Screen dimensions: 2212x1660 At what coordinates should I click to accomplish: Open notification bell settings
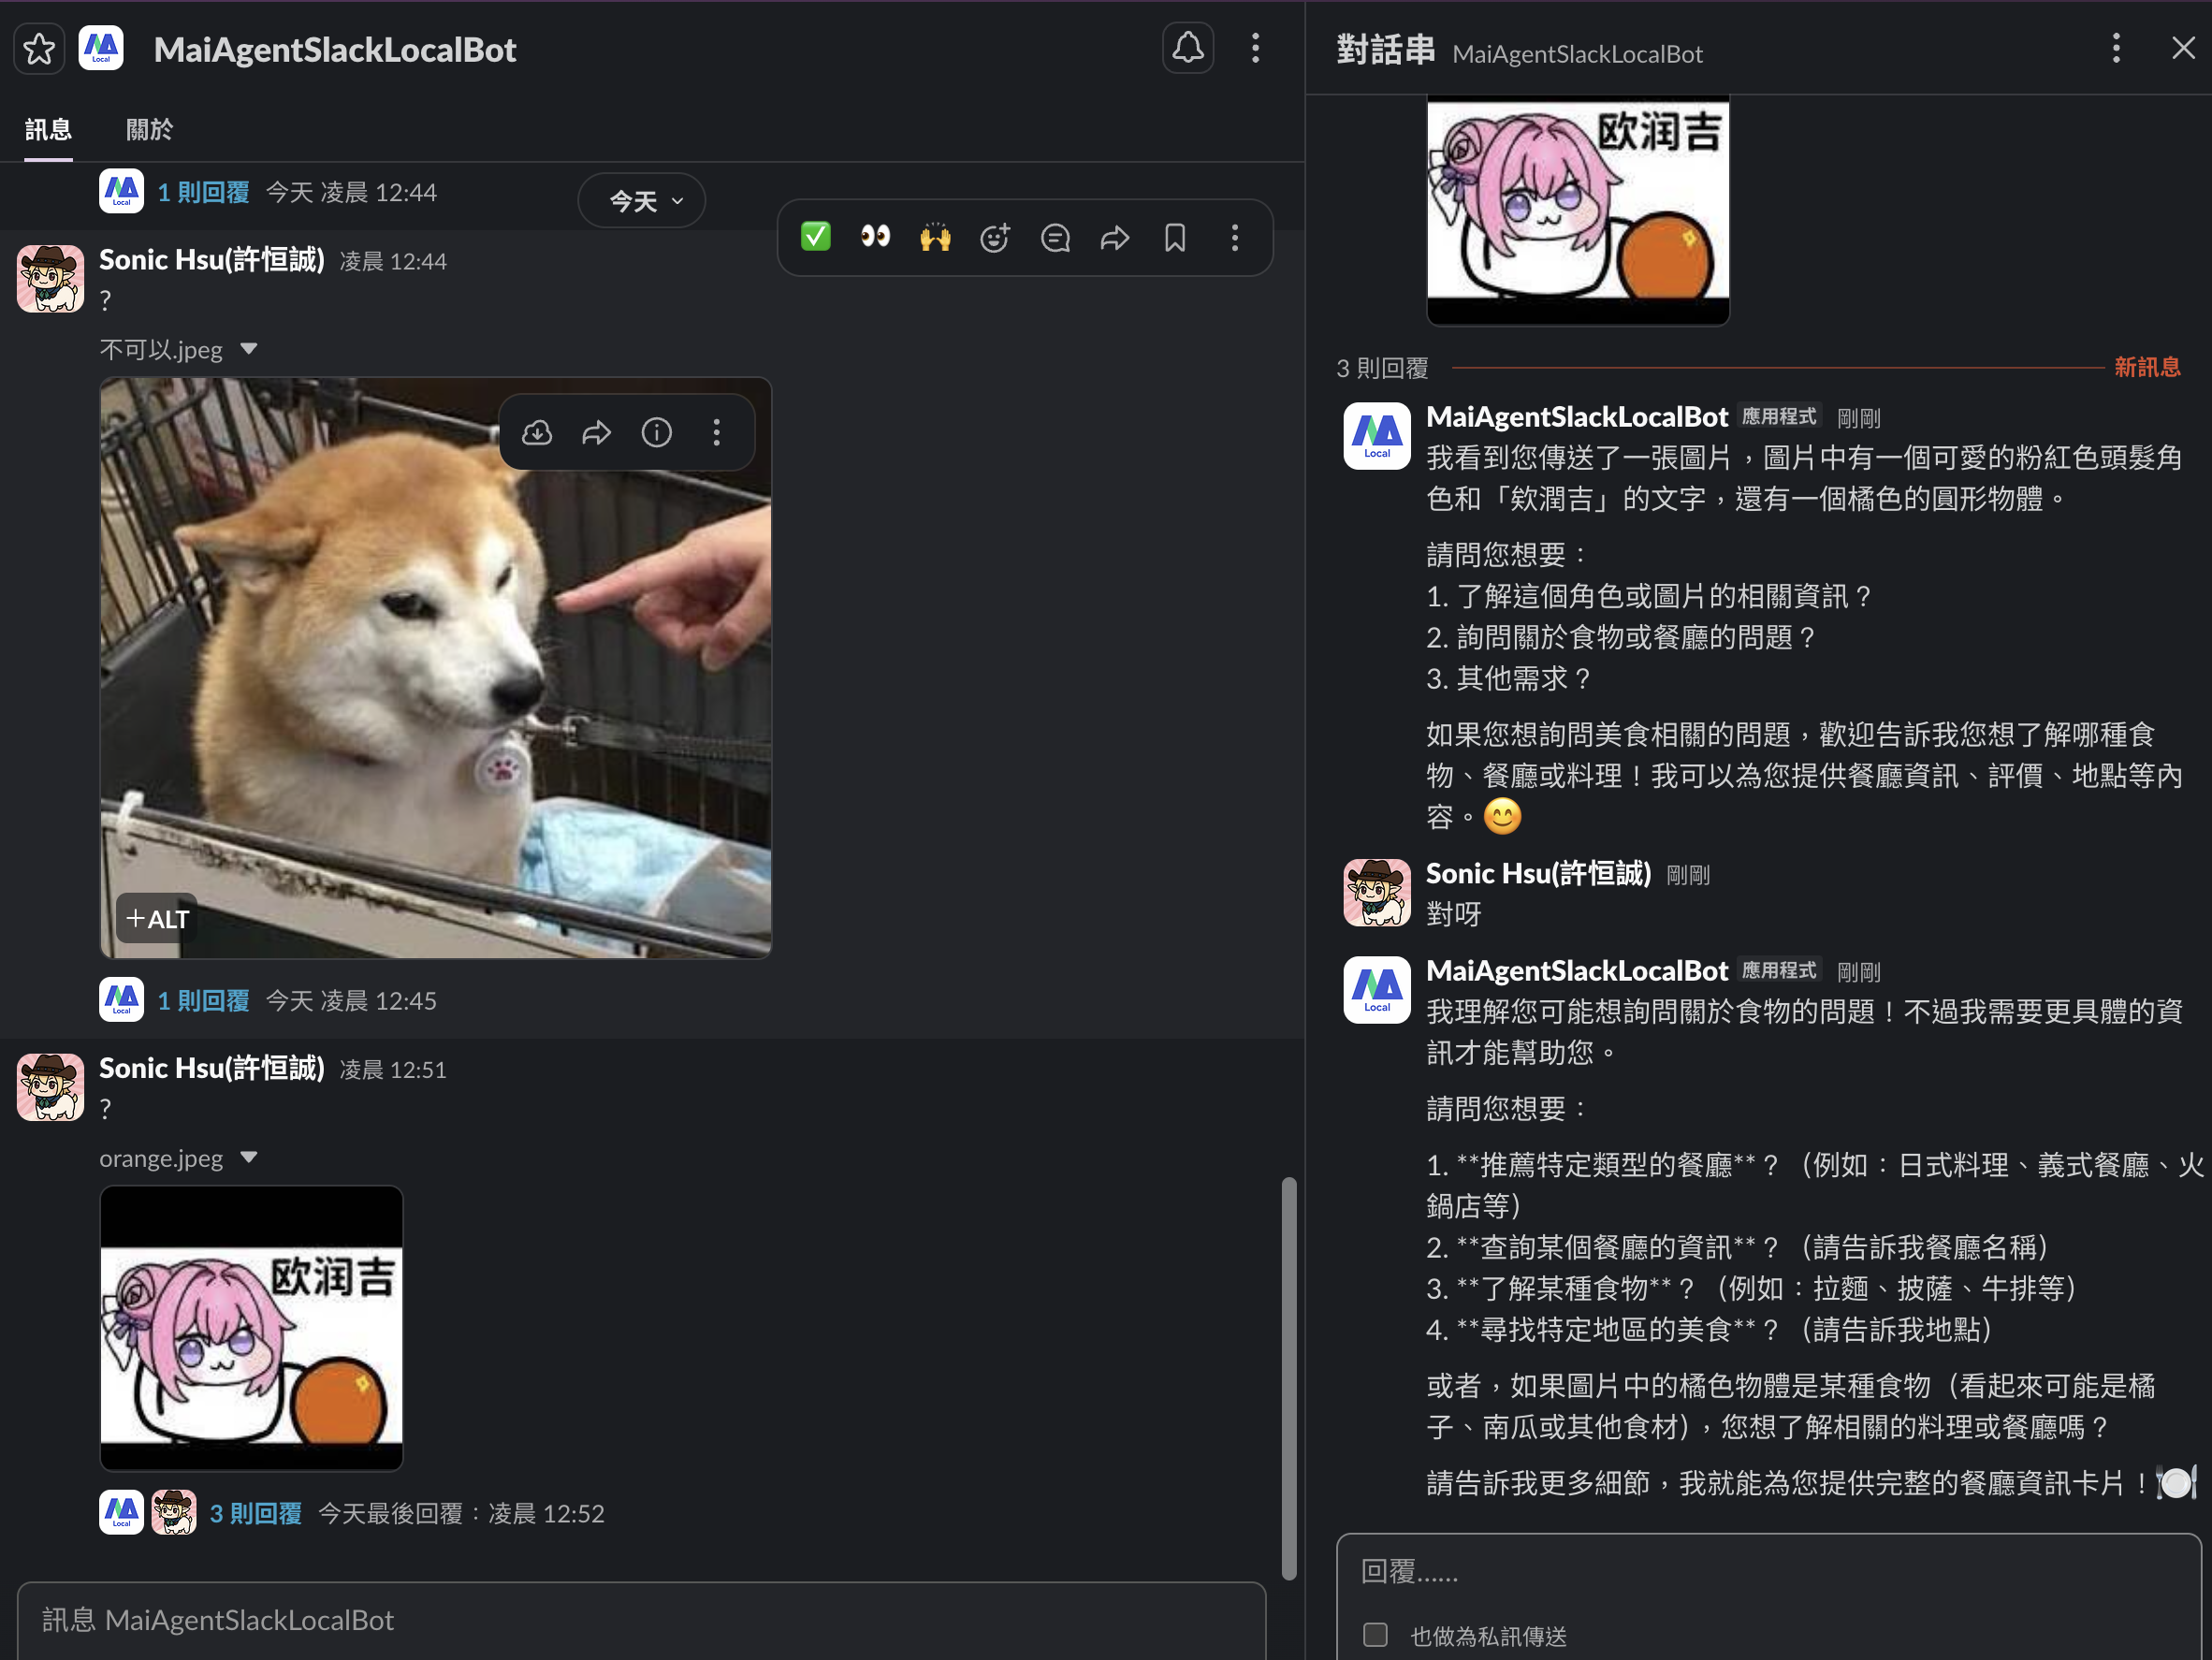[1187, 48]
